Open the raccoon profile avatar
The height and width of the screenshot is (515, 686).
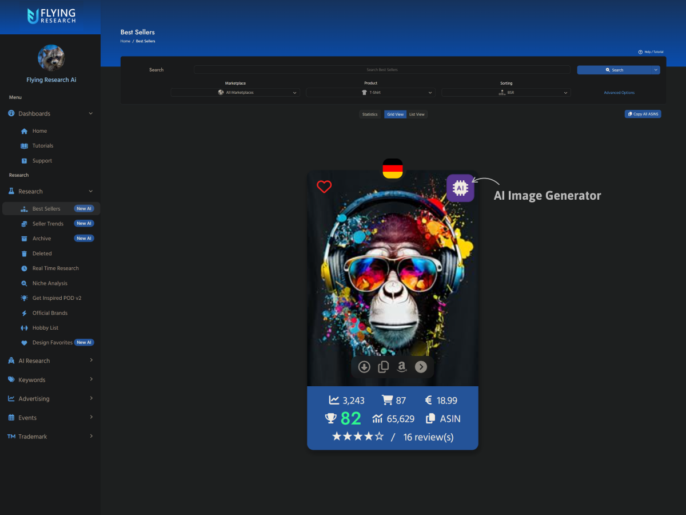click(x=51, y=58)
